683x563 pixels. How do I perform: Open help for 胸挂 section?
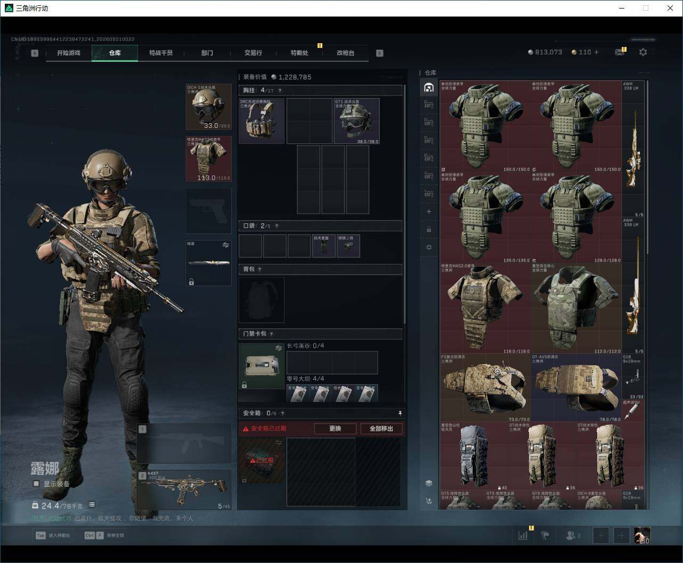coord(280,91)
